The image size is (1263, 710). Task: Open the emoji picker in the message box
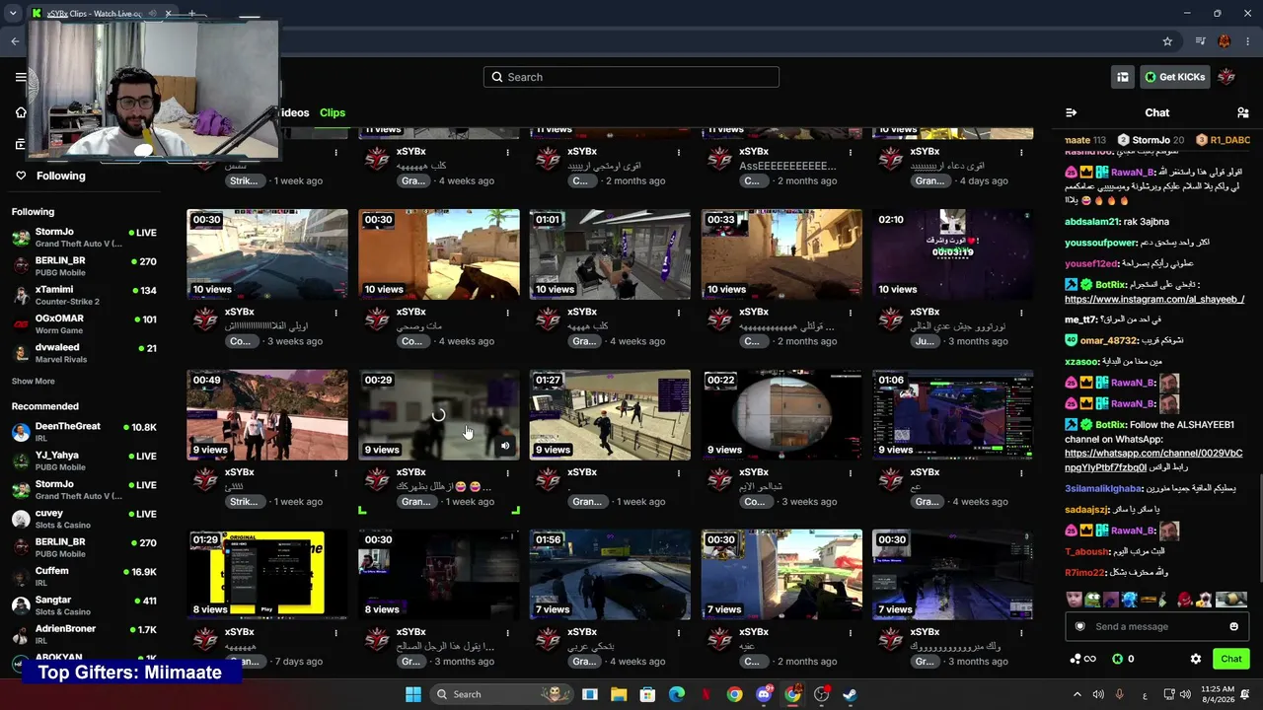point(1233,626)
